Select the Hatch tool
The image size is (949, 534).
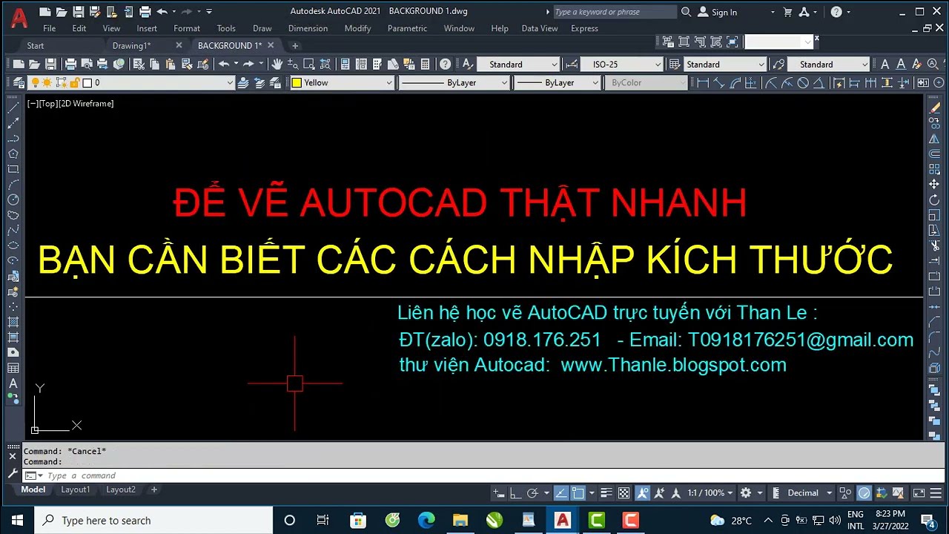(13, 322)
